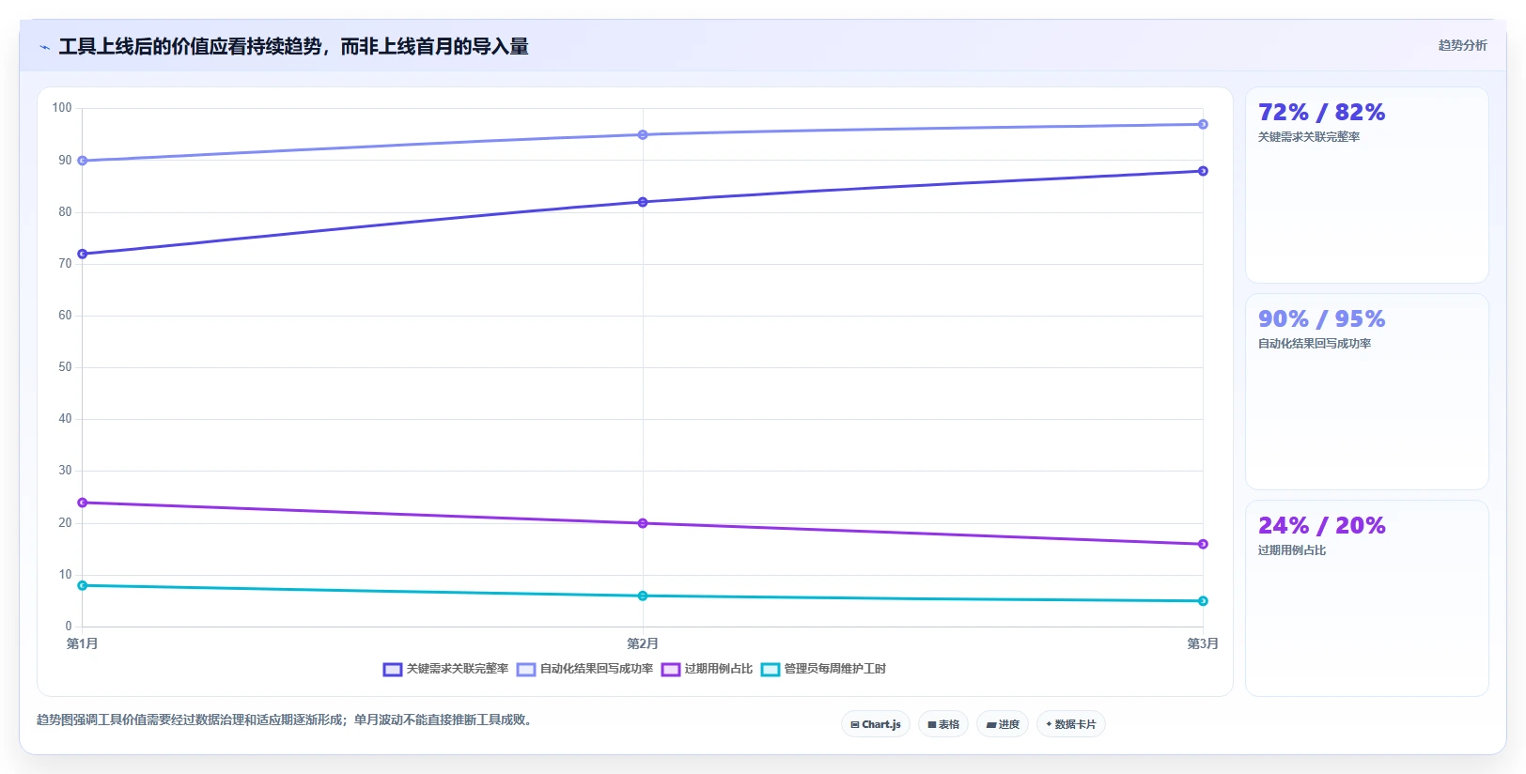Select the 过期用例占比 point at 第1月
Viewport: 1526px width, 774px height.
(x=83, y=503)
